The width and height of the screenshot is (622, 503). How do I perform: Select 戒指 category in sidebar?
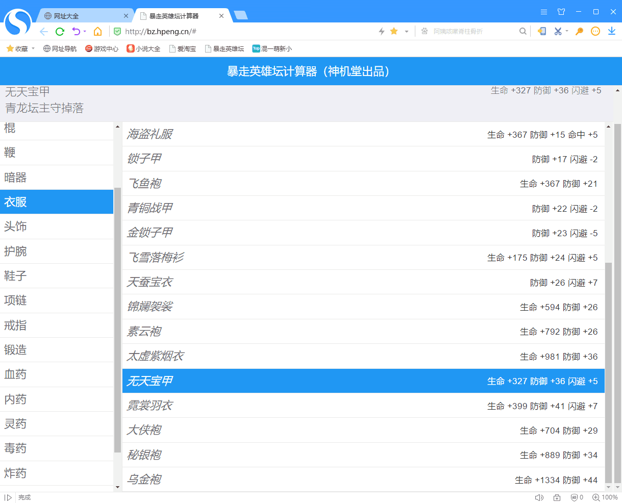[57, 325]
